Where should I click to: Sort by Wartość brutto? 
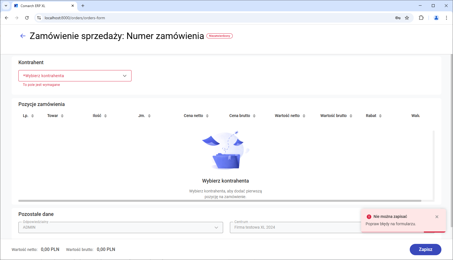351,116
